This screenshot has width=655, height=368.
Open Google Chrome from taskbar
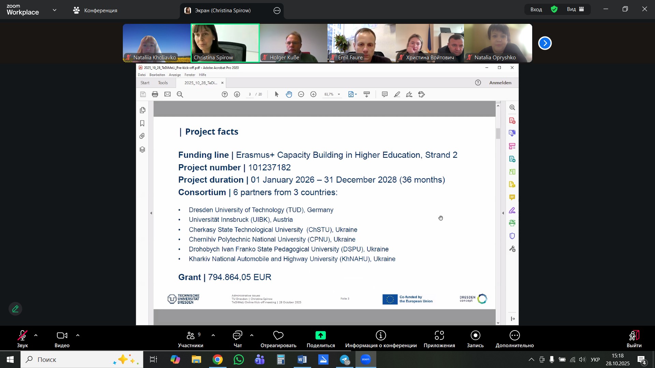(218, 359)
